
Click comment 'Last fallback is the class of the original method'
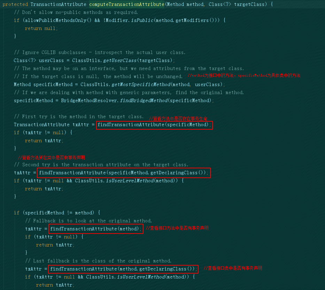pos(98,261)
